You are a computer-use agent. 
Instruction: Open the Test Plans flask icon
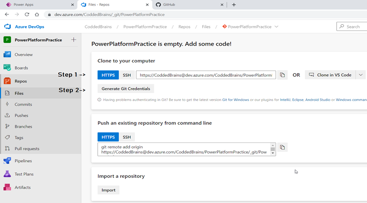[7, 174]
